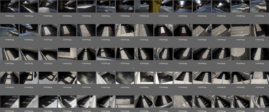Click the file name CTC04512.jpg
The image size is (269, 112).
click(48, 16)
